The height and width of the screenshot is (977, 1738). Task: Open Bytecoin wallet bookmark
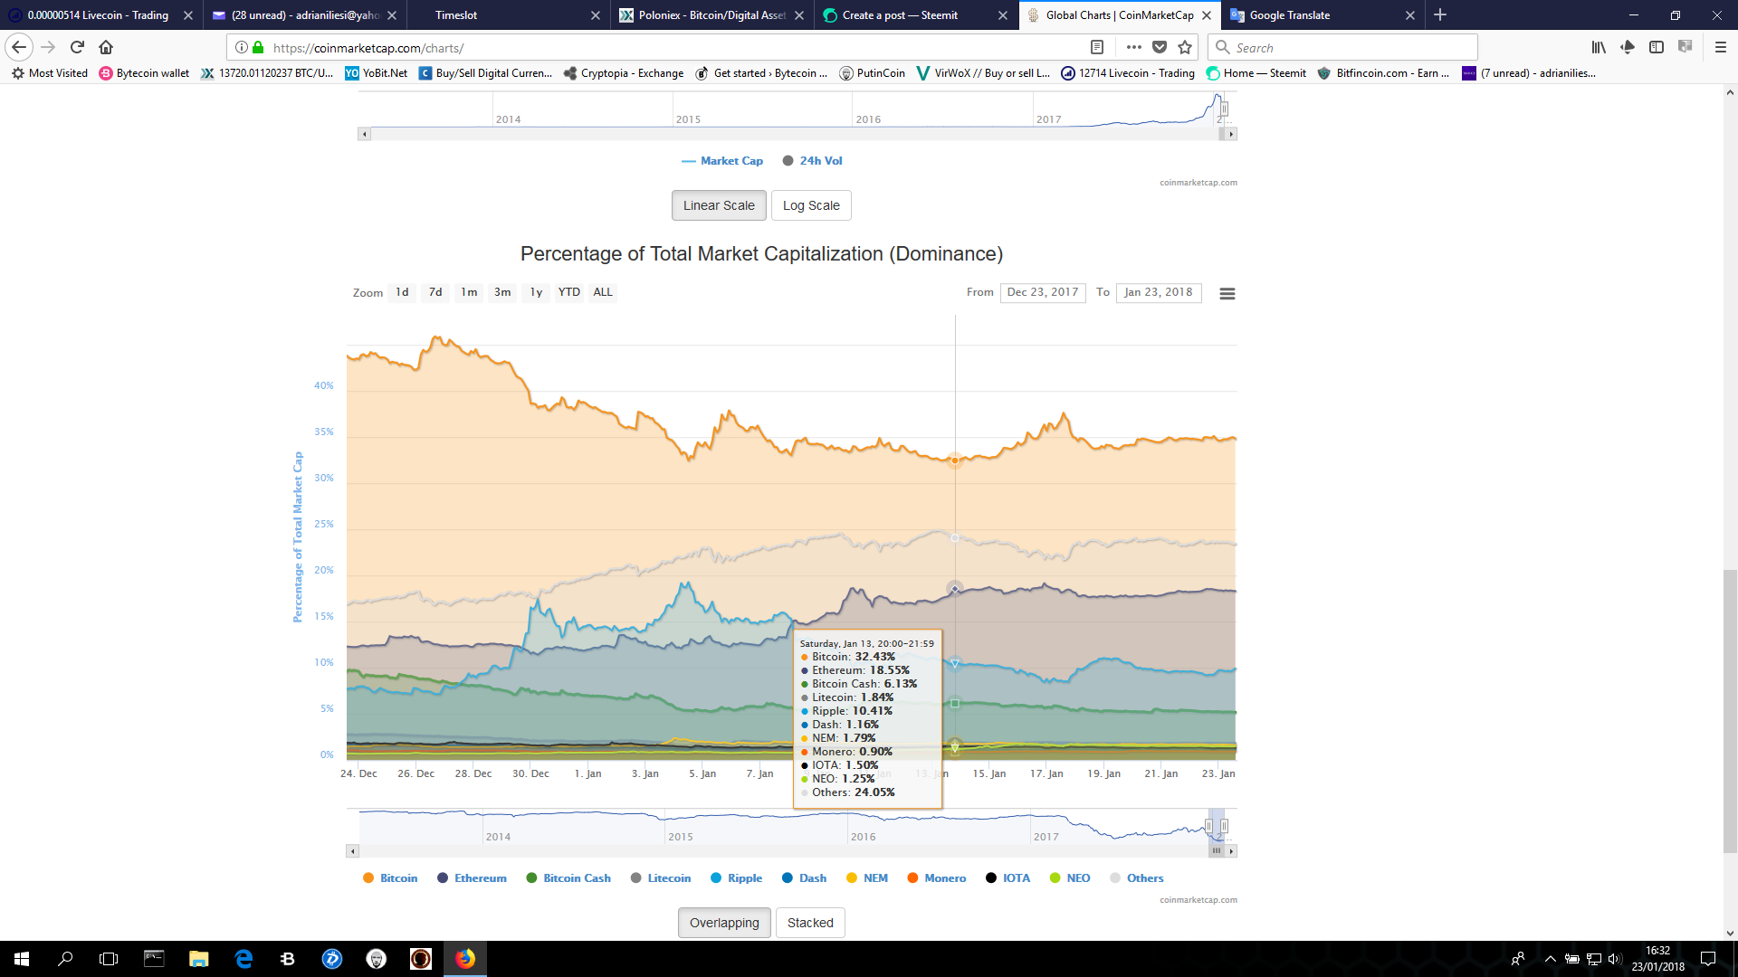click(144, 73)
